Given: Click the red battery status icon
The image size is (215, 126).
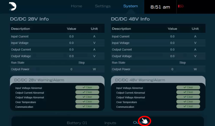Looking at the screenshot, I should coord(180,6).
